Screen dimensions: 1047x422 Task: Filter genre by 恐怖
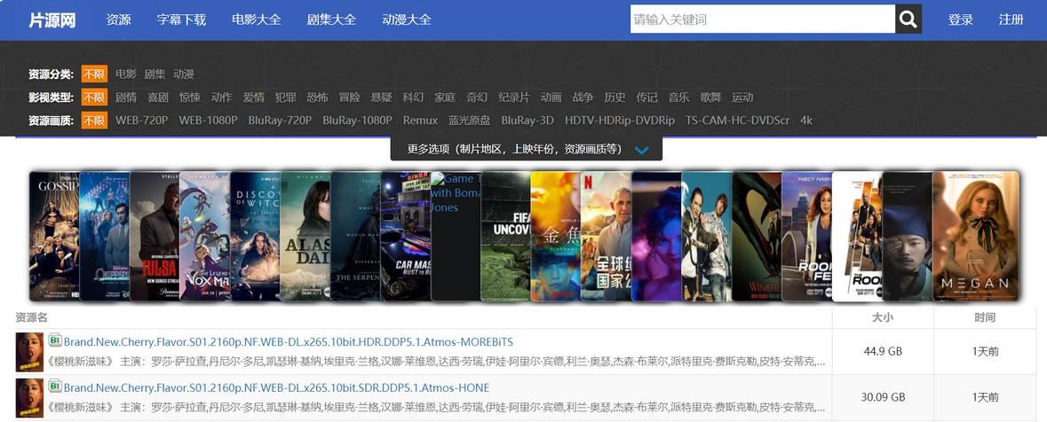pyautogui.click(x=317, y=98)
